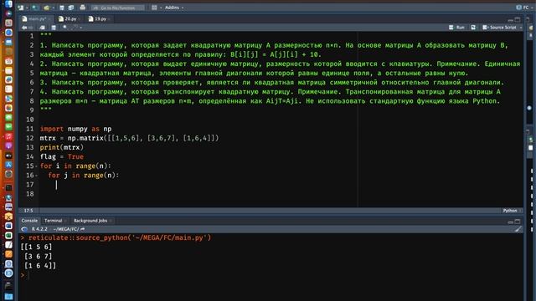Click the Run button
536x301 pixels.
(x=456, y=28)
